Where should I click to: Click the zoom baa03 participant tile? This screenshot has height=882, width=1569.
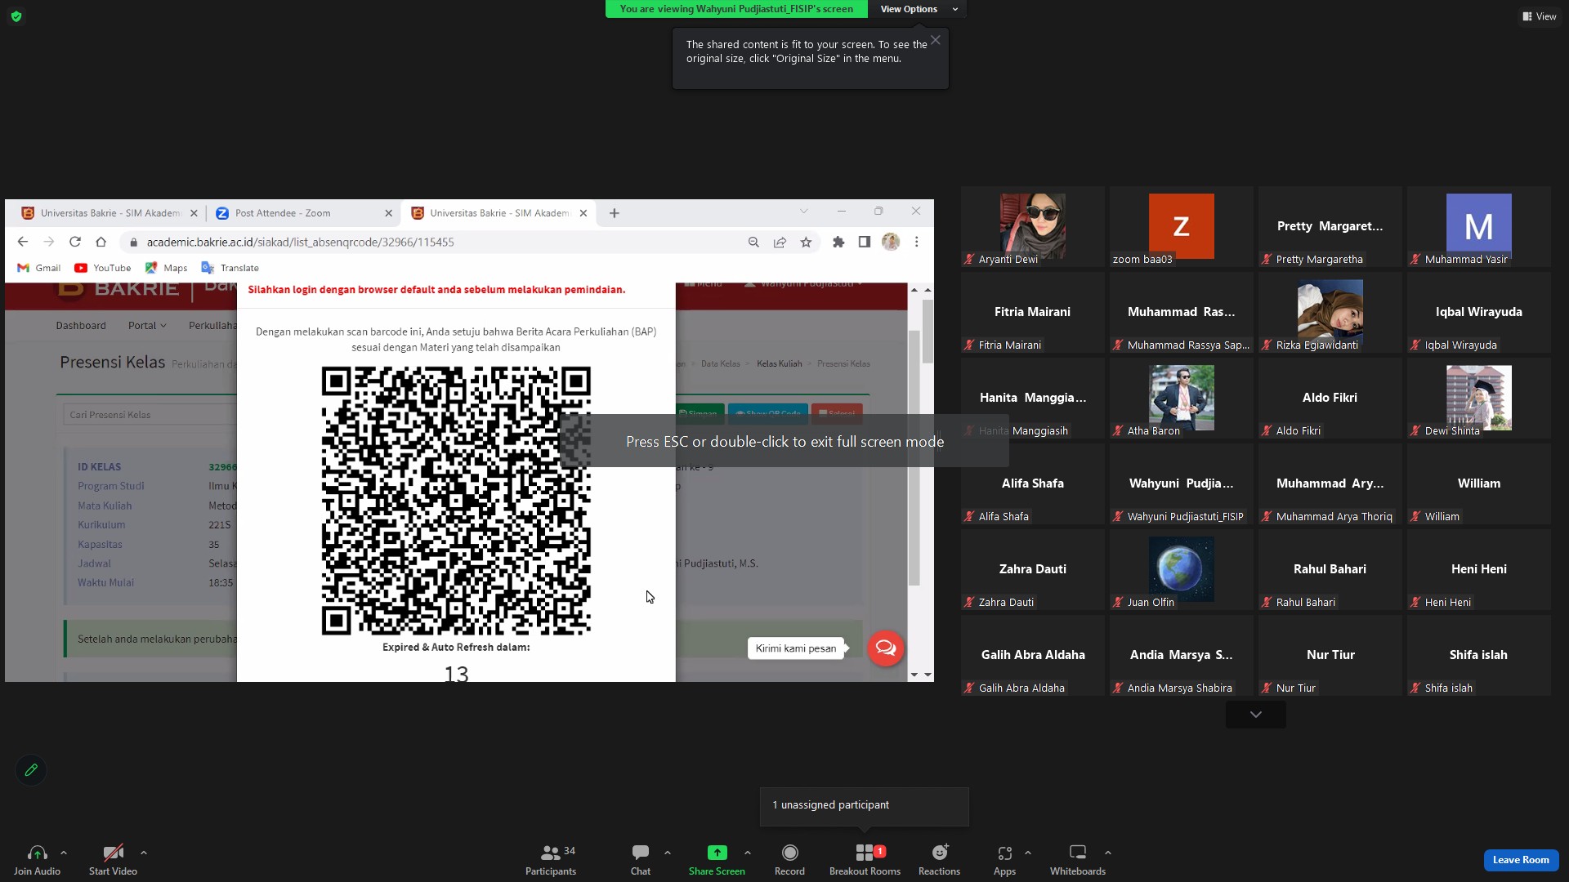pos(1182,226)
